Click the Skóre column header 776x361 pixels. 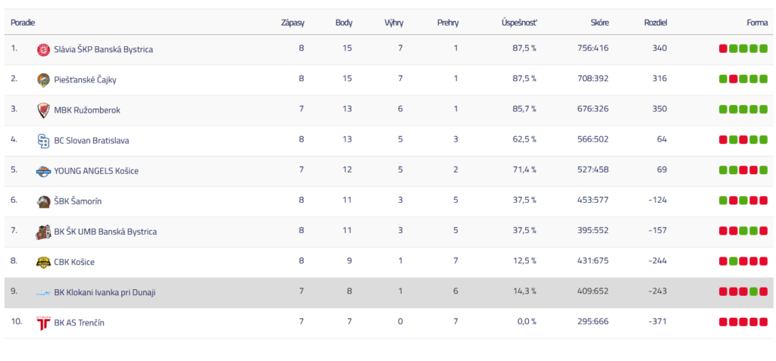pyautogui.click(x=599, y=23)
